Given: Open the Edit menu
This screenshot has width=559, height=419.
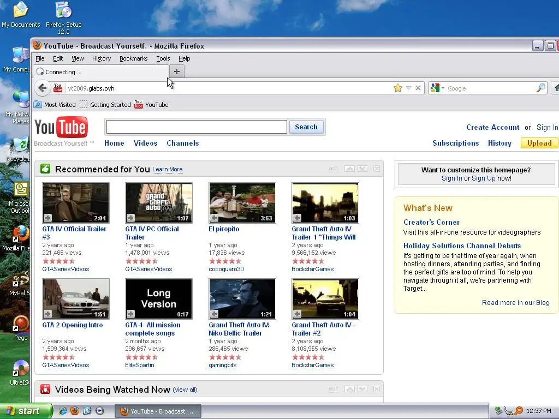Looking at the screenshot, I should (58, 58).
